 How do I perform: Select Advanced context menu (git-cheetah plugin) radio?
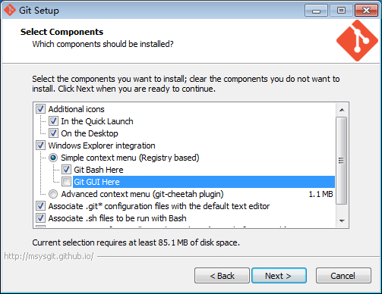[53, 194]
